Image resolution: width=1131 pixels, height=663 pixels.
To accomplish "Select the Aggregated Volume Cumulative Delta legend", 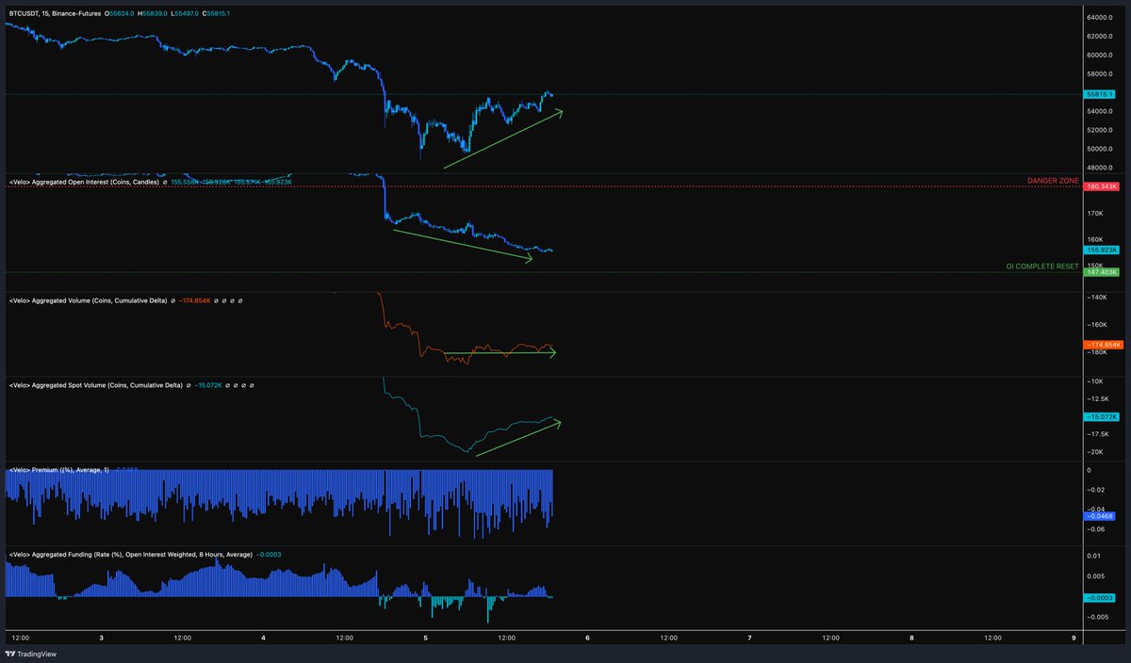I will click(88, 301).
